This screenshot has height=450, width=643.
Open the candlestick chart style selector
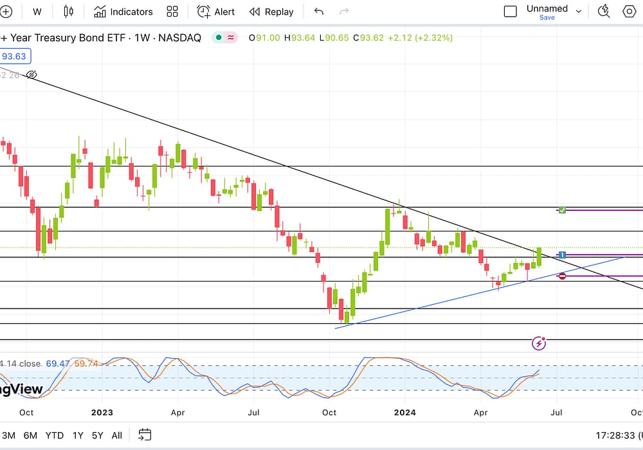point(69,12)
